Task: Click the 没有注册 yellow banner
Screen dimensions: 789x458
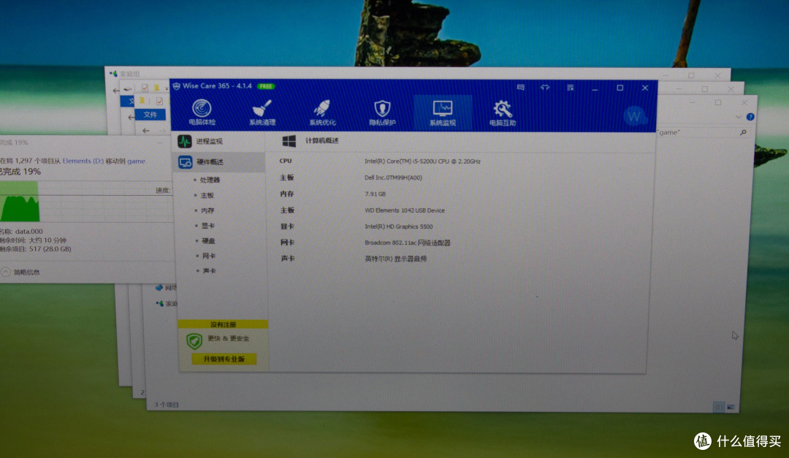Action: point(223,324)
